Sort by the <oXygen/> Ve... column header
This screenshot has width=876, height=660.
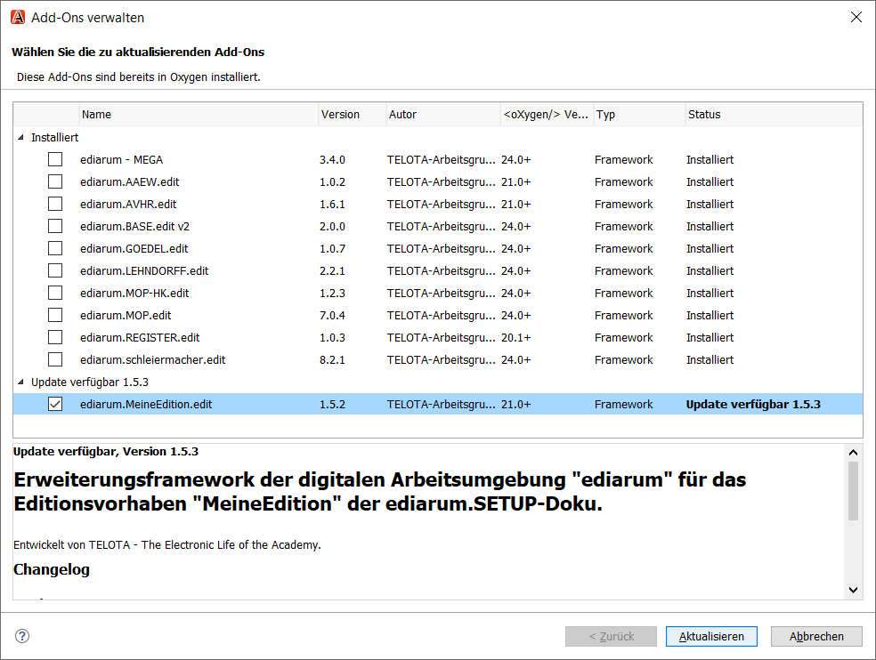point(547,115)
